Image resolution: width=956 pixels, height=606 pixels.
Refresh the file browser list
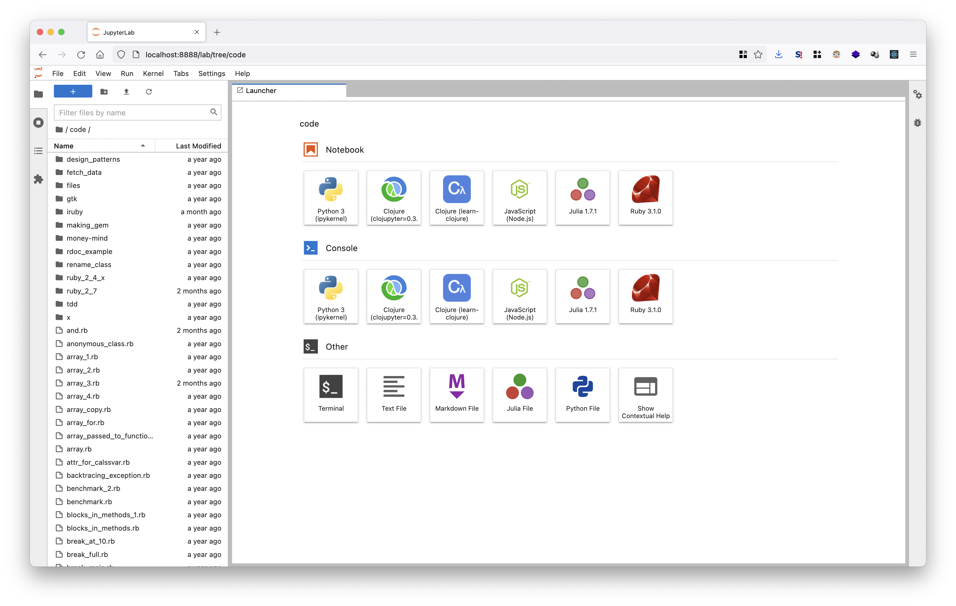point(149,91)
